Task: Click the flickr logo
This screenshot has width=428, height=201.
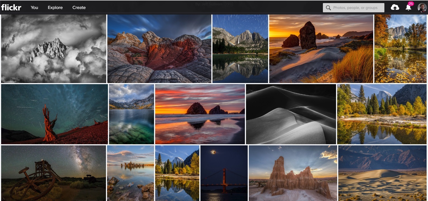Action: pos(11,7)
